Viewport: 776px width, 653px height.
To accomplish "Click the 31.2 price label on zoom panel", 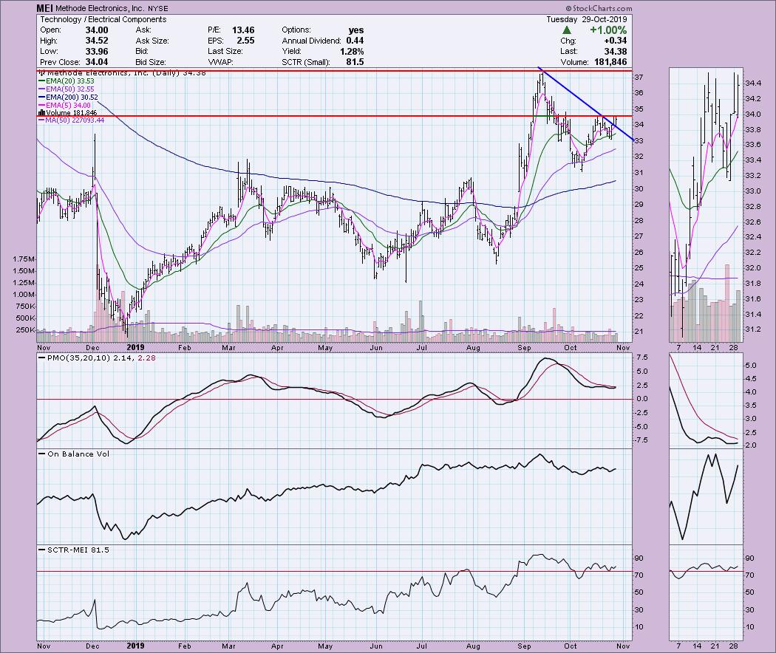I will 753,329.
